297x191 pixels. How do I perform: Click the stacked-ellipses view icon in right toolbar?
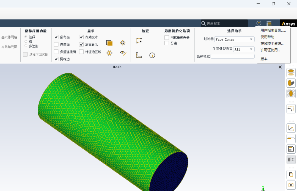(291, 73)
